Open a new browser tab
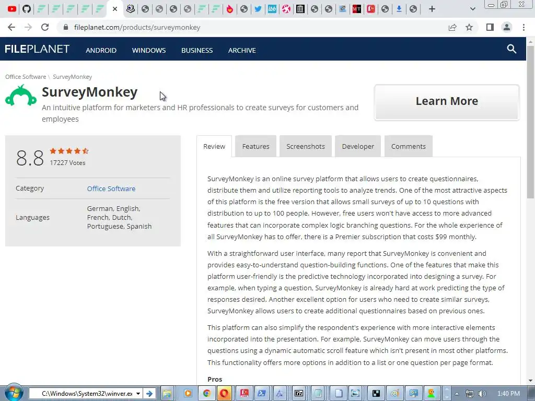This screenshot has height=401, width=535. point(432,9)
